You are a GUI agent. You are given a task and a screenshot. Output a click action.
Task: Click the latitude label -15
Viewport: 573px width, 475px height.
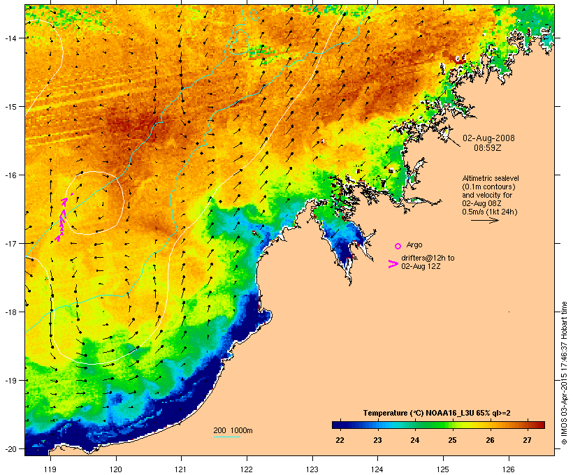tap(10, 107)
